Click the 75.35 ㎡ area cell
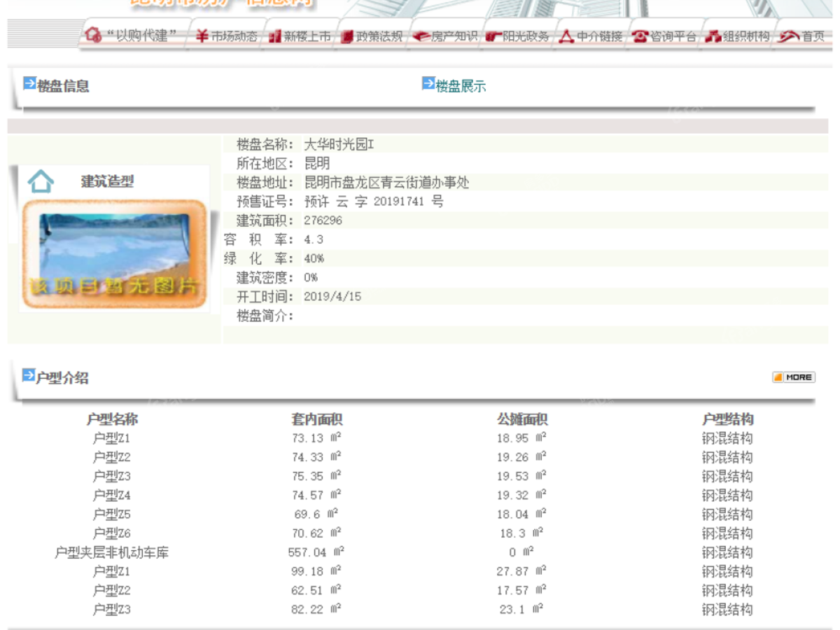This screenshot has height=630, width=840. (x=316, y=476)
